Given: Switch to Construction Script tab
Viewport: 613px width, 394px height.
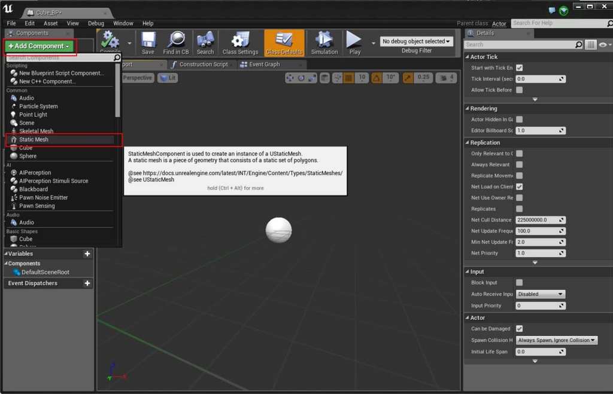Looking at the screenshot, I should (203, 65).
